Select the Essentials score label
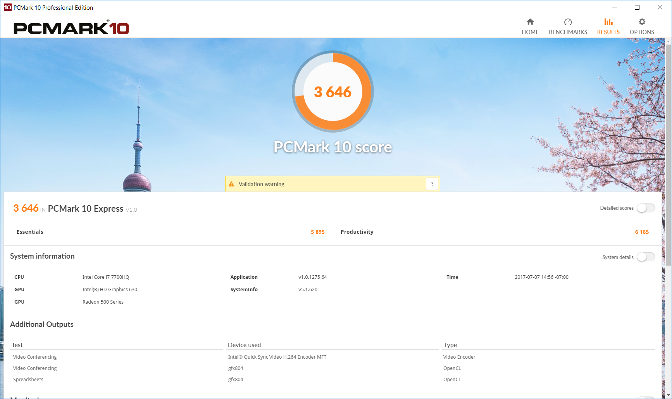The height and width of the screenshot is (399, 672). tap(30, 232)
